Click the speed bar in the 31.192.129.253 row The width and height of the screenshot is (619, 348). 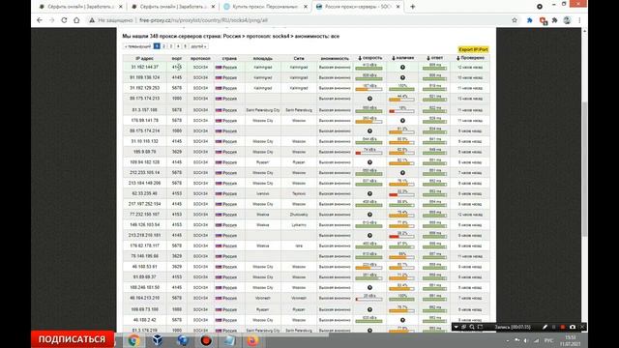tap(368, 89)
